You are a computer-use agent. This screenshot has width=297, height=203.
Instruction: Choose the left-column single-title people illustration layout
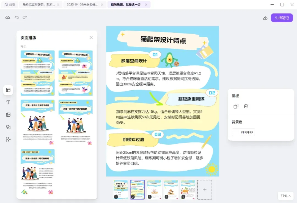(x=38, y=123)
